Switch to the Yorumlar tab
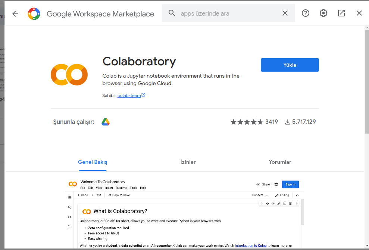Viewport: 369px width, 250px height. pyautogui.click(x=280, y=162)
